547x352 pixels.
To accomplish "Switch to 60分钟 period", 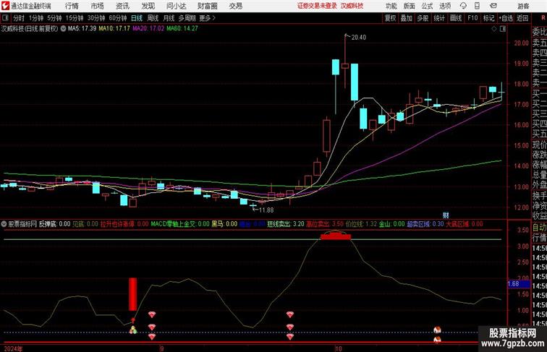I will (x=118, y=18).
